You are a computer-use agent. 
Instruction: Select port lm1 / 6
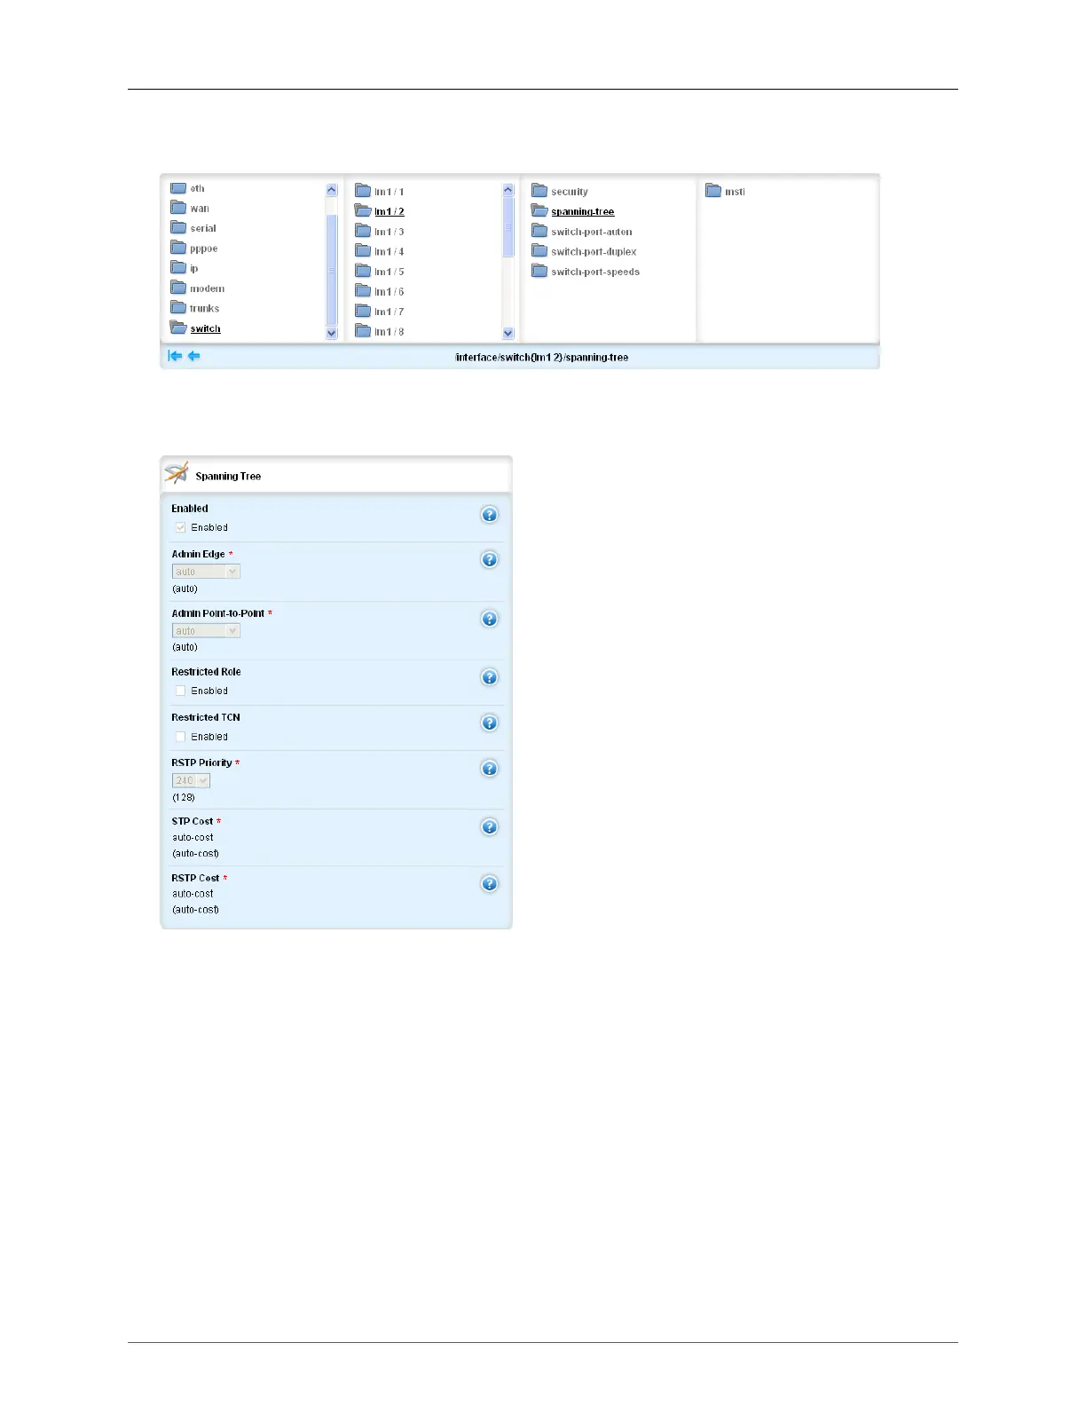[x=380, y=291]
